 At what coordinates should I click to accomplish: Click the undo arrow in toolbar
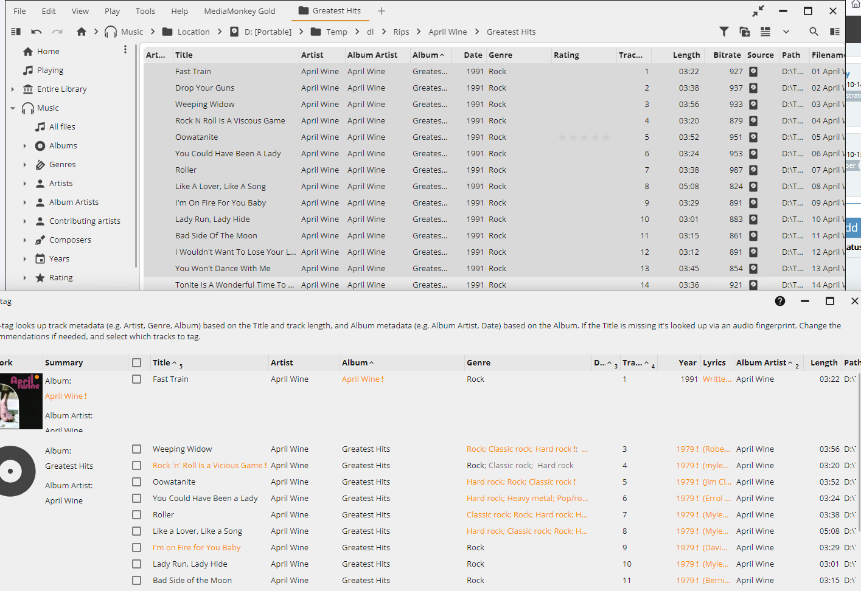[37, 32]
